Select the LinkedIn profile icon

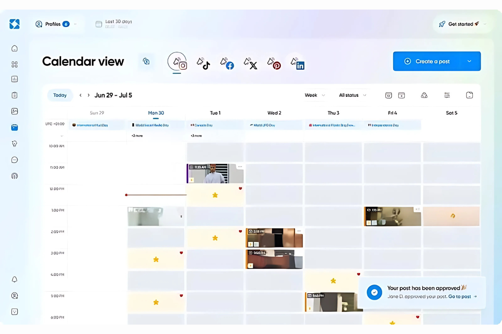pos(298,63)
